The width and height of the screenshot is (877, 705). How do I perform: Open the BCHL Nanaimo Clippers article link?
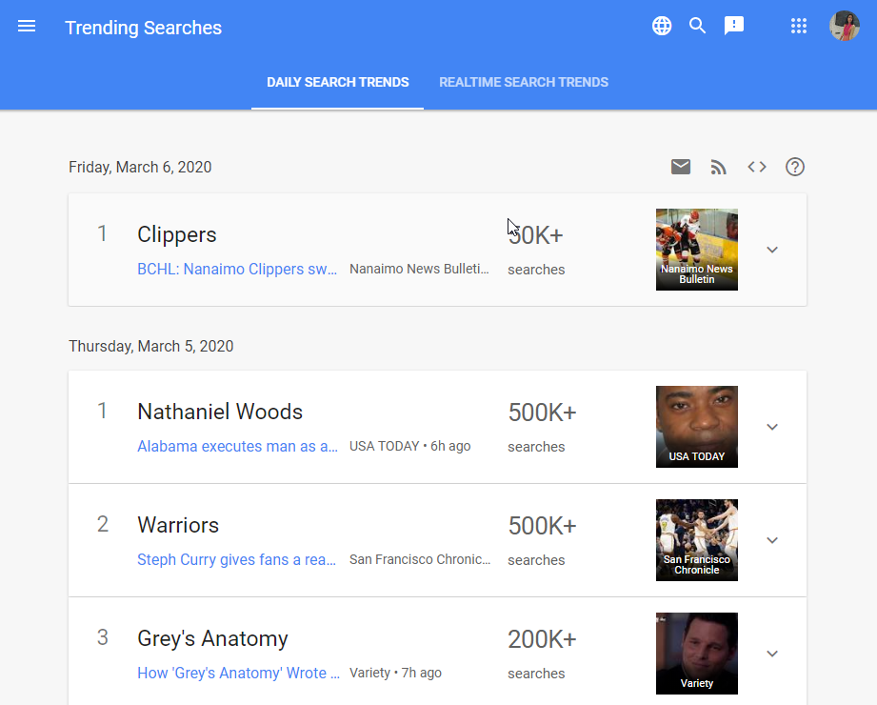[237, 270]
